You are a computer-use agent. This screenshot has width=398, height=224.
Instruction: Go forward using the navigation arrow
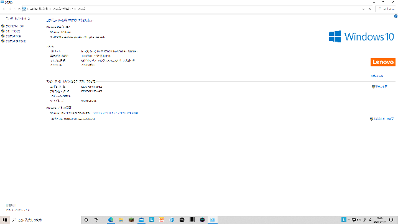tap(10, 9)
